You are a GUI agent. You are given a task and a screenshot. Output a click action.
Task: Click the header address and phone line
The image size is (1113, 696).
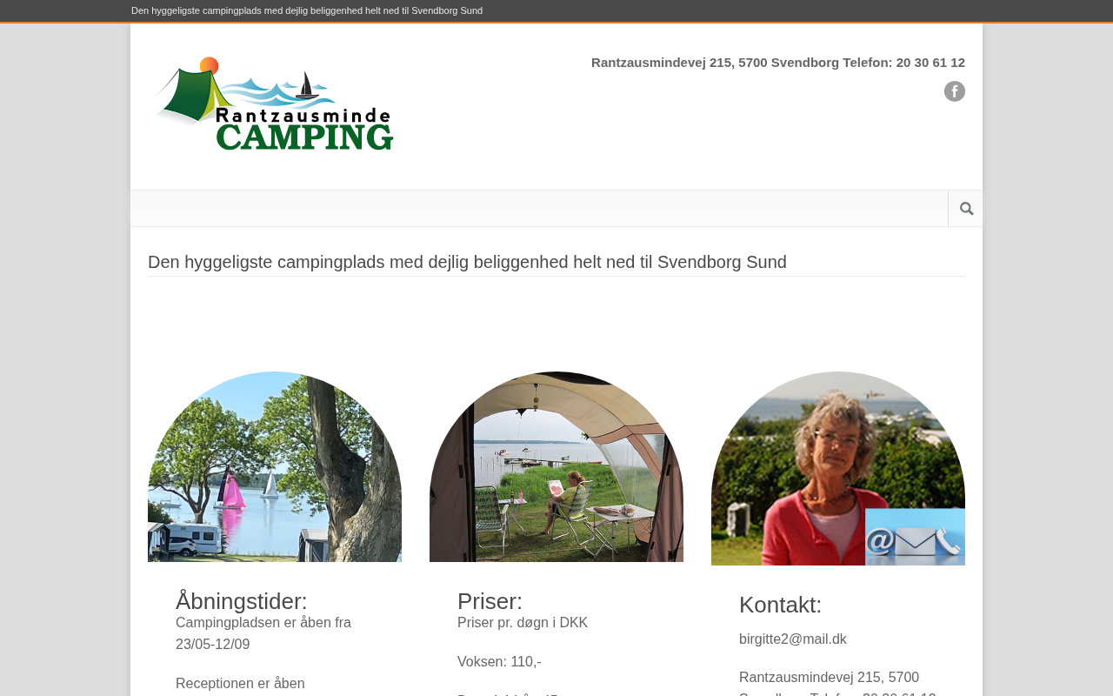tap(778, 63)
